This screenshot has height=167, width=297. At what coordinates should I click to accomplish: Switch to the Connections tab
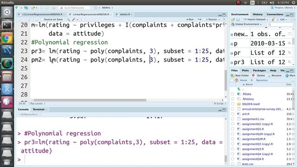coord(275,14)
